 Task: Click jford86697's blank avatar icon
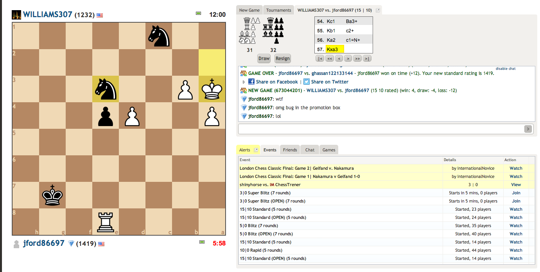16,244
